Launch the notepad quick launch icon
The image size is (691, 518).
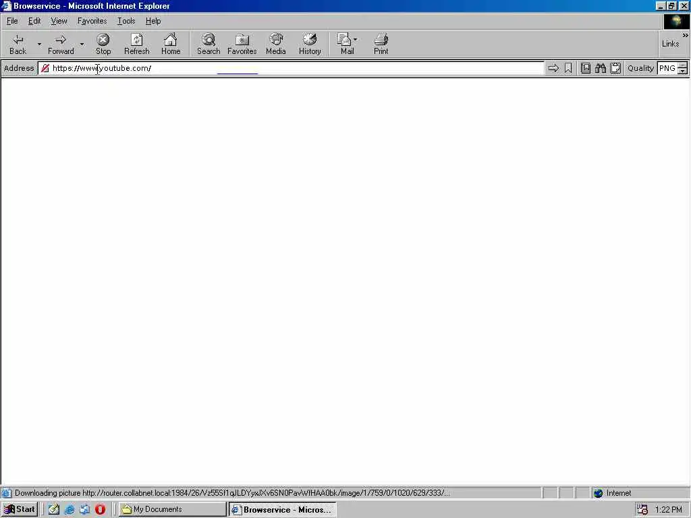tap(54, 510)
